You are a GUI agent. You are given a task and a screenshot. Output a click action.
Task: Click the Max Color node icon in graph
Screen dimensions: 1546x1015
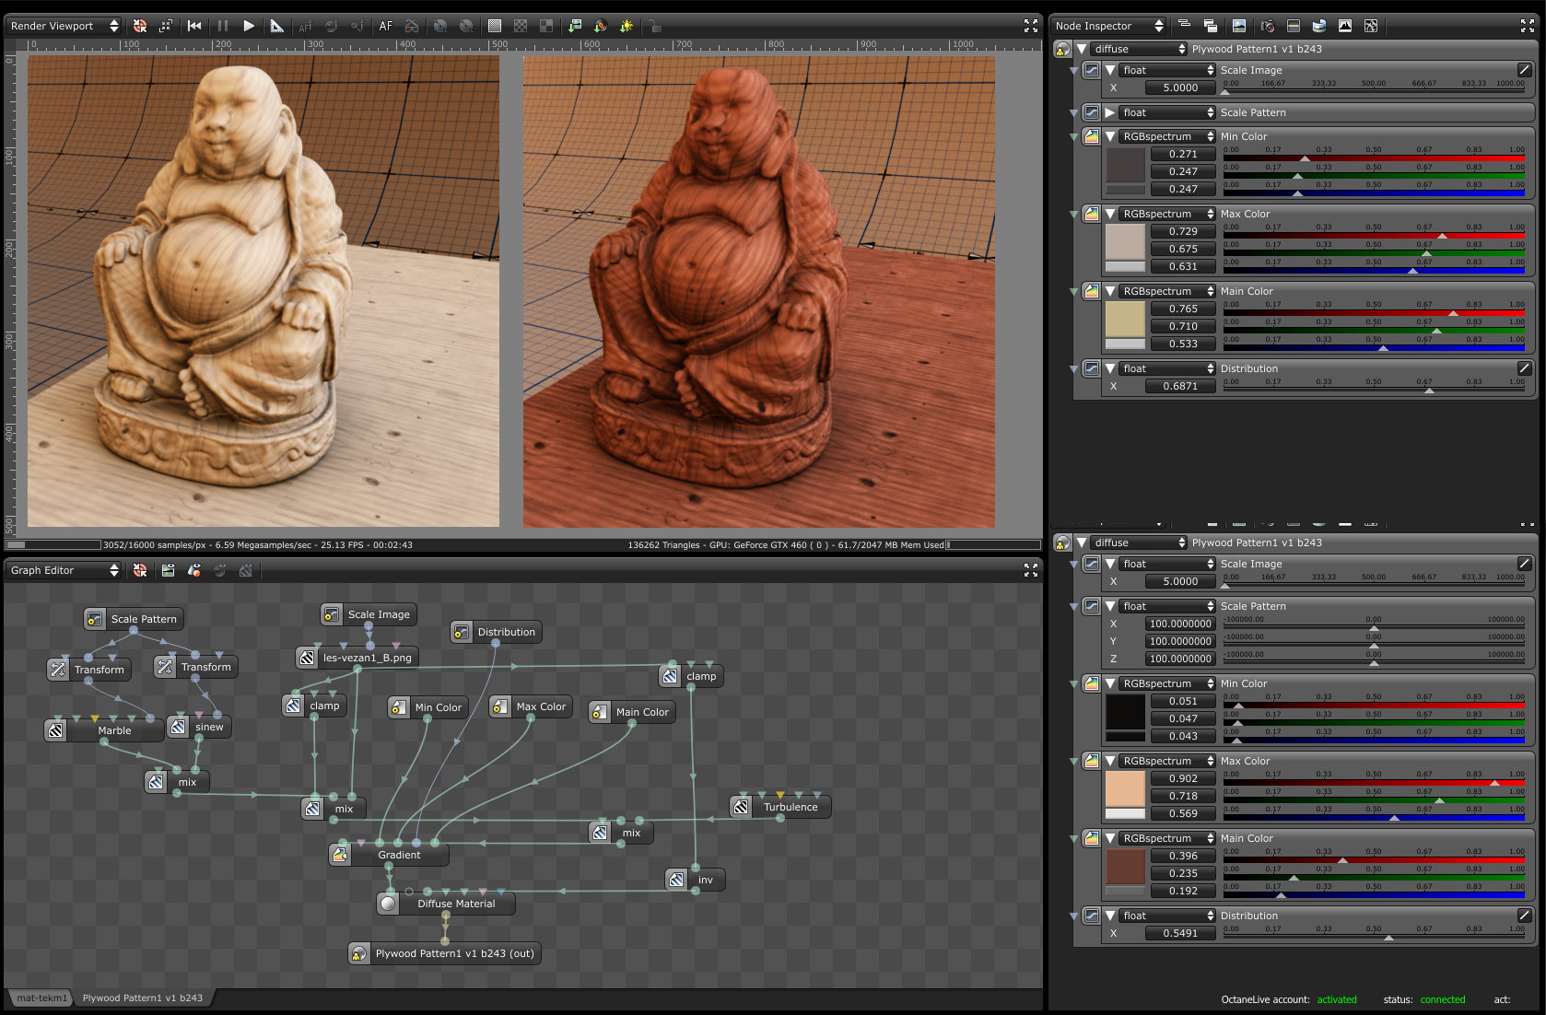pos(499,706)
